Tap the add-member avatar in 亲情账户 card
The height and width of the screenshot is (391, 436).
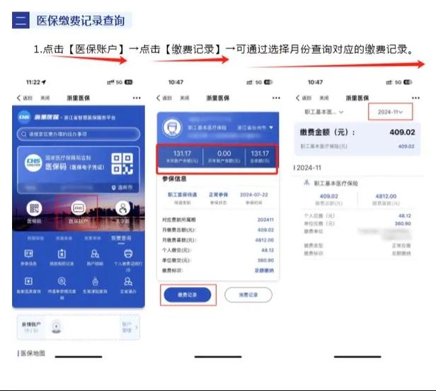click(x=57, y=327)
